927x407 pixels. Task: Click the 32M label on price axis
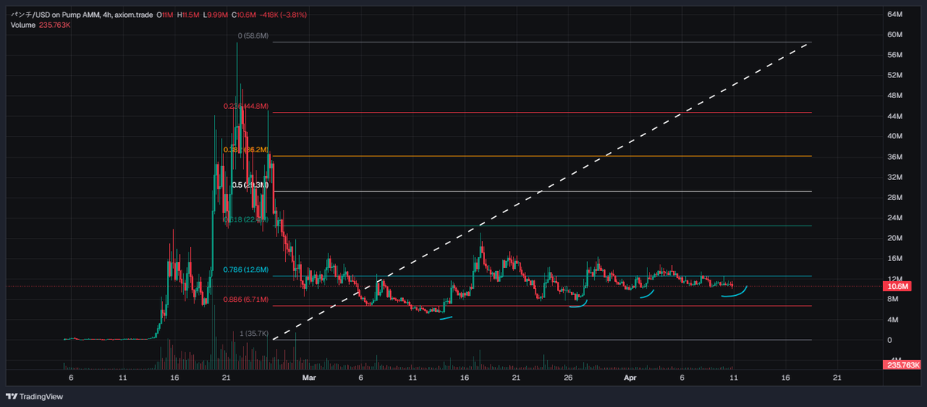pos(895,178)
